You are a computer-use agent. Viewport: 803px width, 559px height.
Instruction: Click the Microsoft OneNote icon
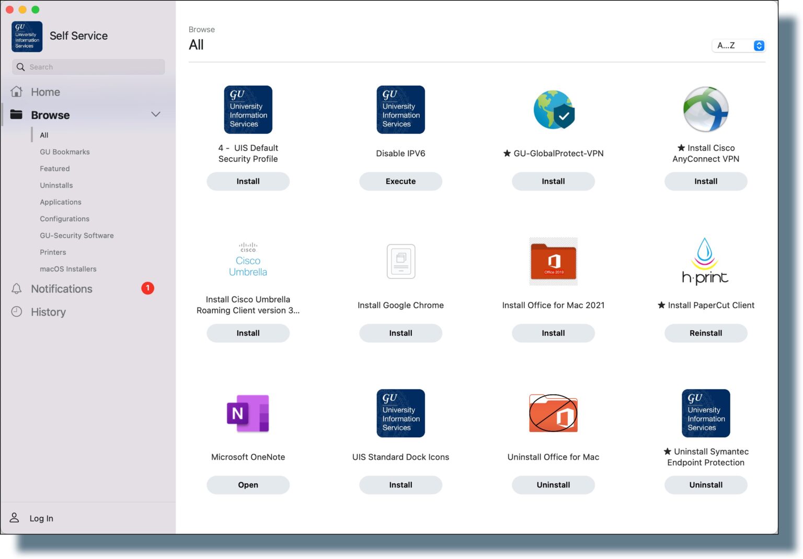pos(248,413)
